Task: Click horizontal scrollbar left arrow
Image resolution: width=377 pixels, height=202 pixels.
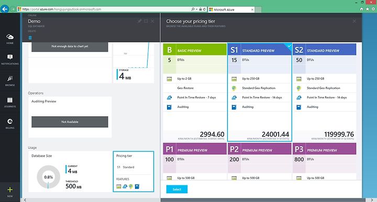Action: point(25,200)
